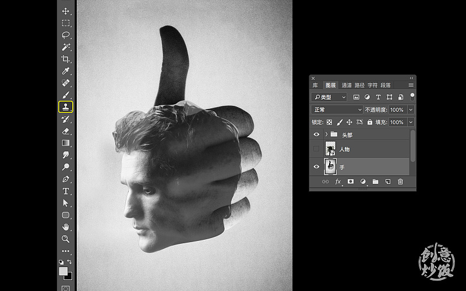Click the Hand tool
The width and height of the screenshot is (466, 291).
(66, 226)
